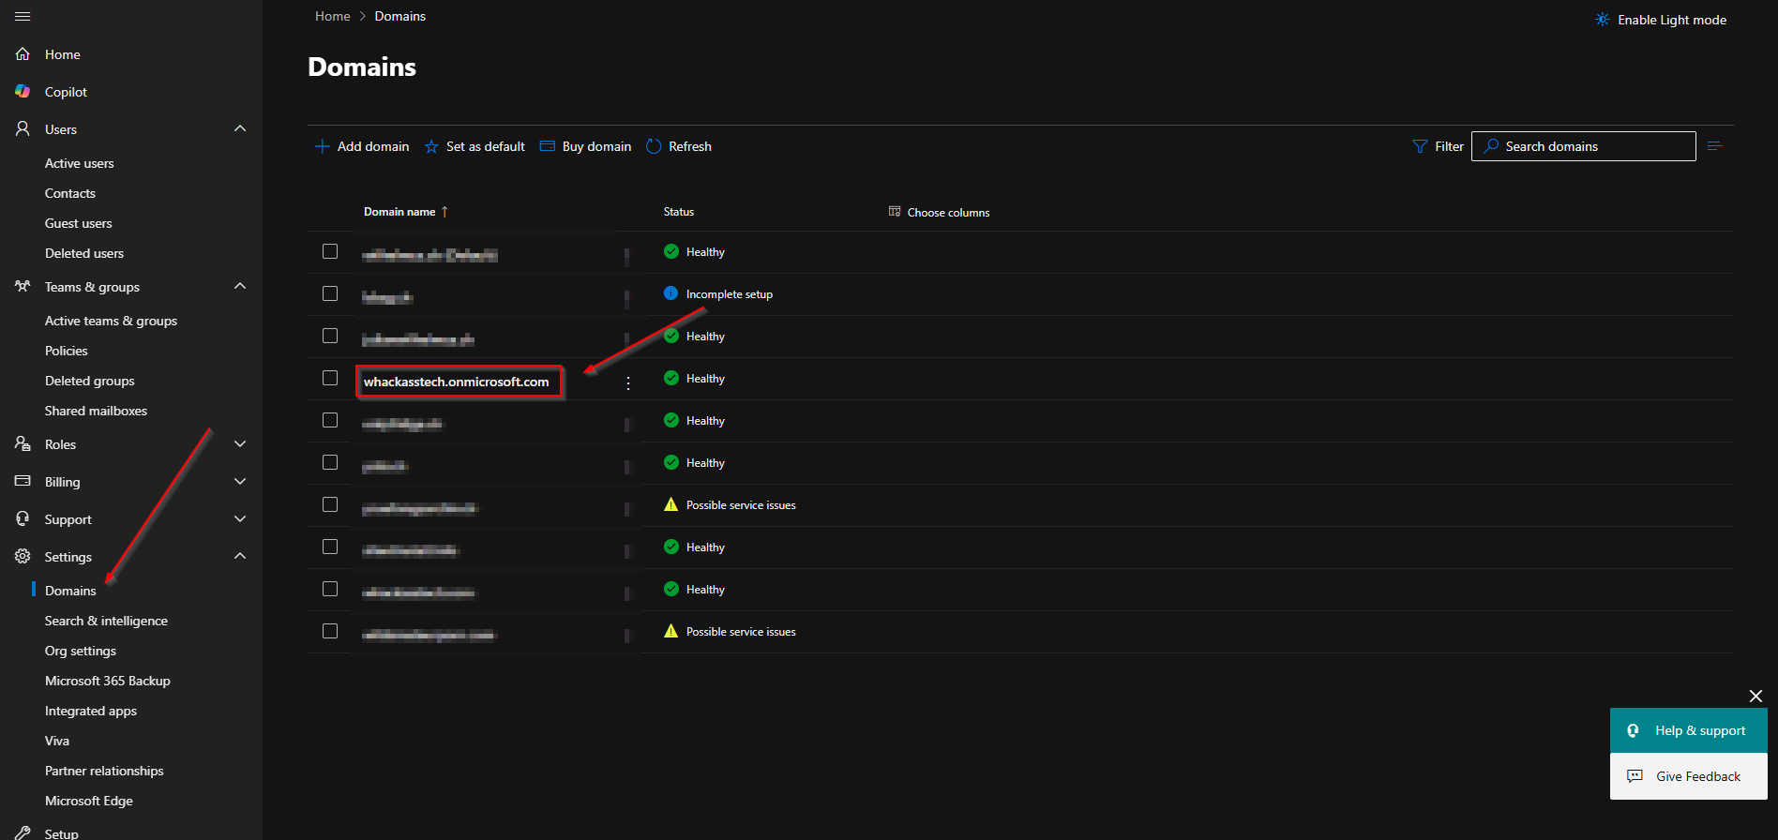The image size is (1778, 840).
Task: Click the Billing card icon
Action: tap(23, 481)
